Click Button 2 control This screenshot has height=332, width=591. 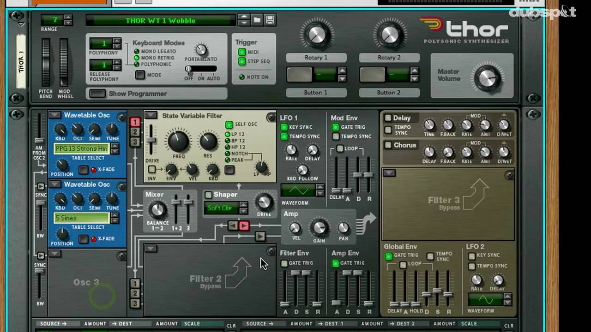click(x=373, y=74)
